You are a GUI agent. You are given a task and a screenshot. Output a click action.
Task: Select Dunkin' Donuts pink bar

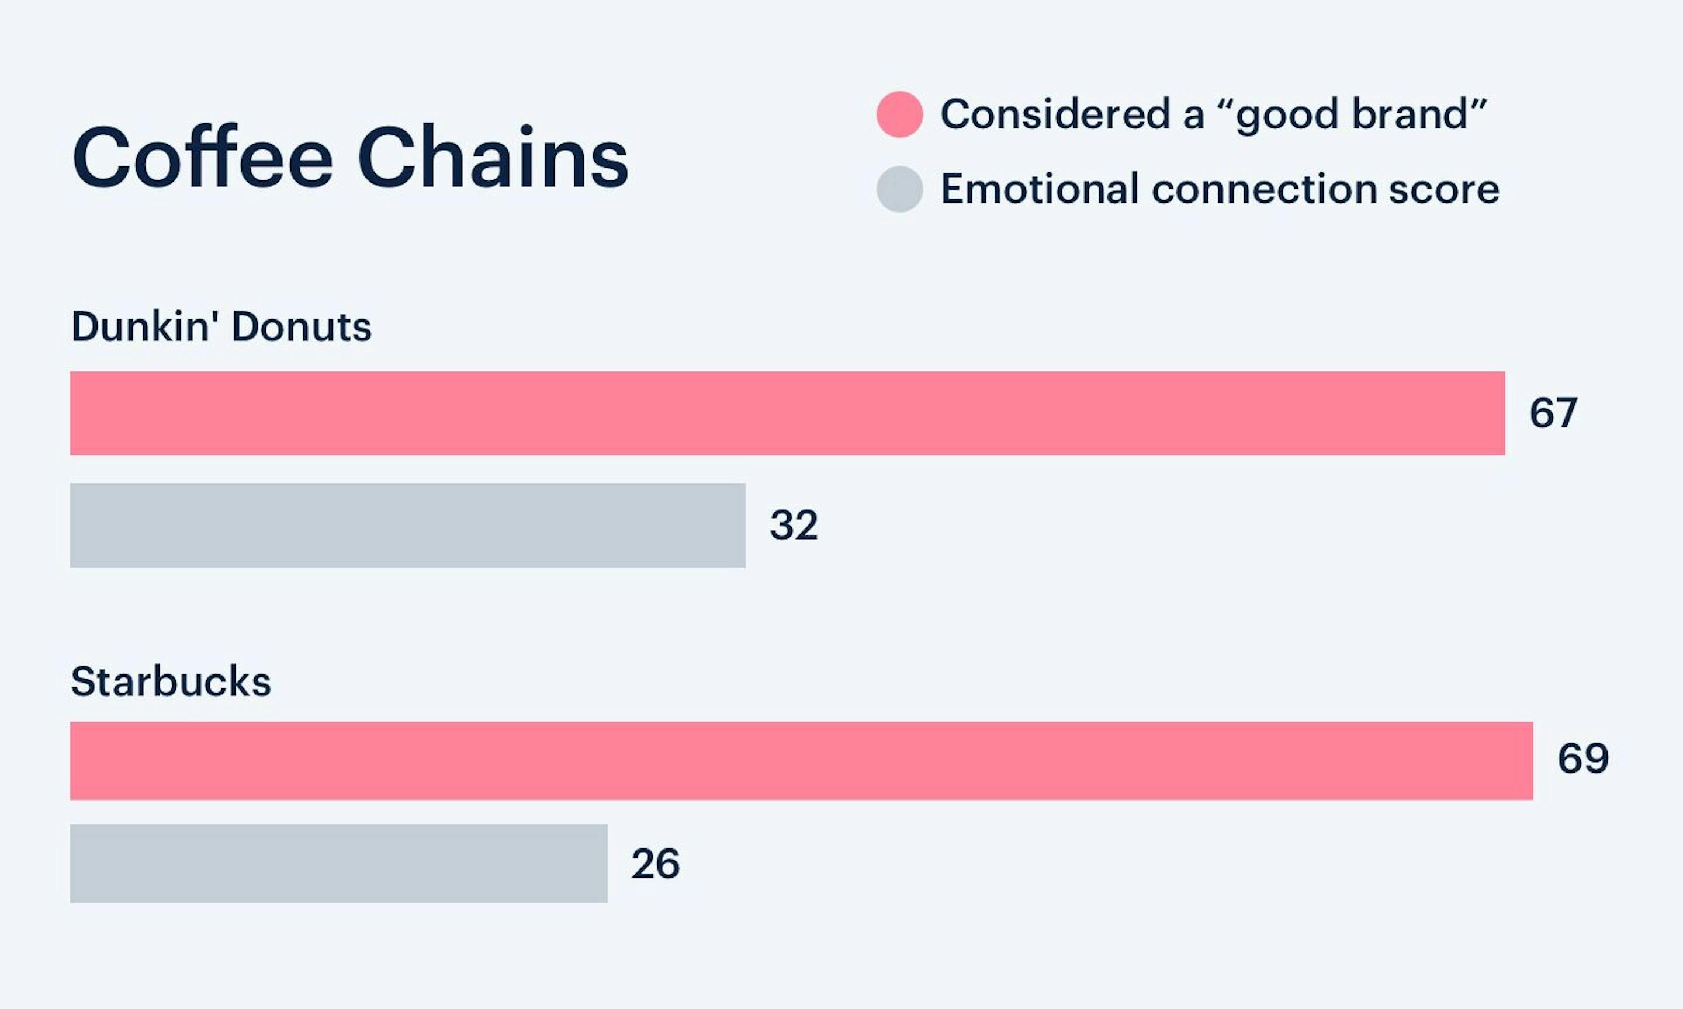[788, 413]
